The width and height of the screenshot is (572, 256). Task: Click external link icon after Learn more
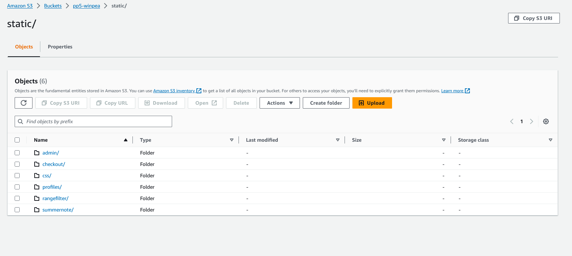pyautogui.click(x=467, y=91)
